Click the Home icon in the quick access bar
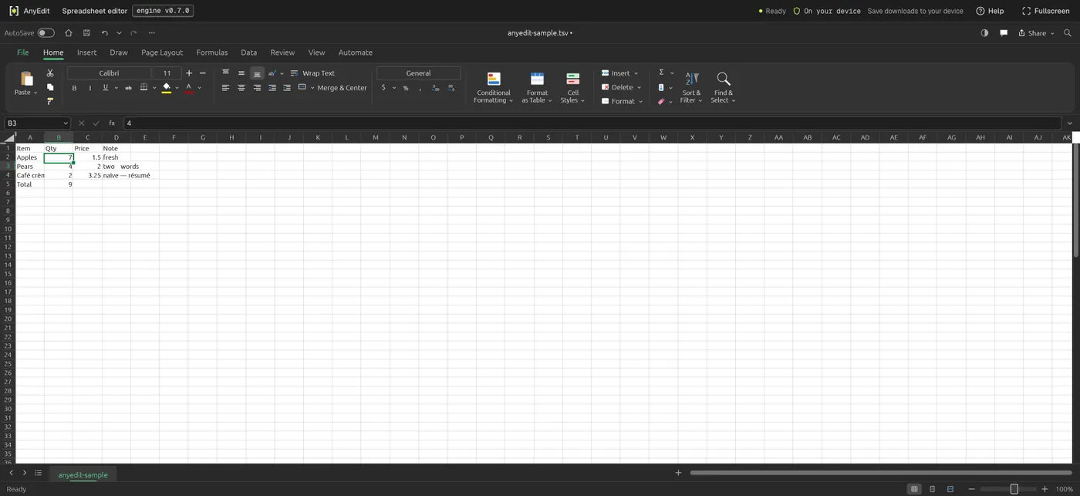This screenshot has width=1080, height=496. point(69,33)
